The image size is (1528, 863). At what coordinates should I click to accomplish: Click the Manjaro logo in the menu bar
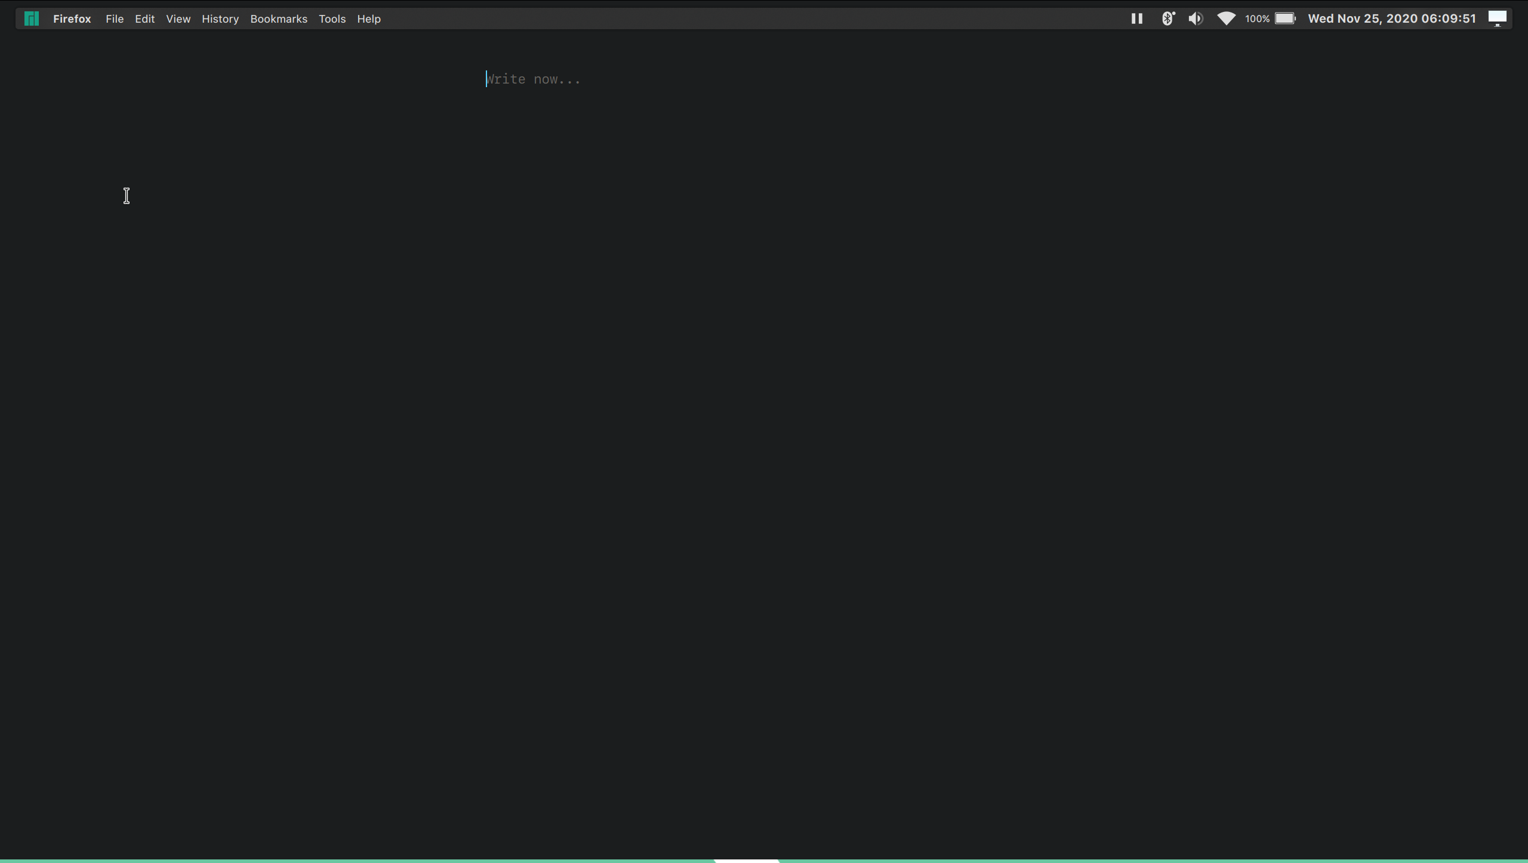click(x=30, y=18)
